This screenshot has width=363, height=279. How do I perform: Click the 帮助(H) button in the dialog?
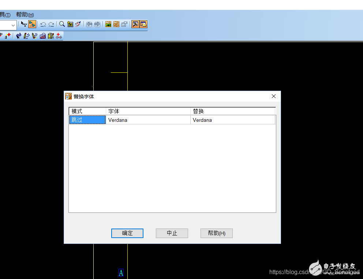[x=217, y=233]
